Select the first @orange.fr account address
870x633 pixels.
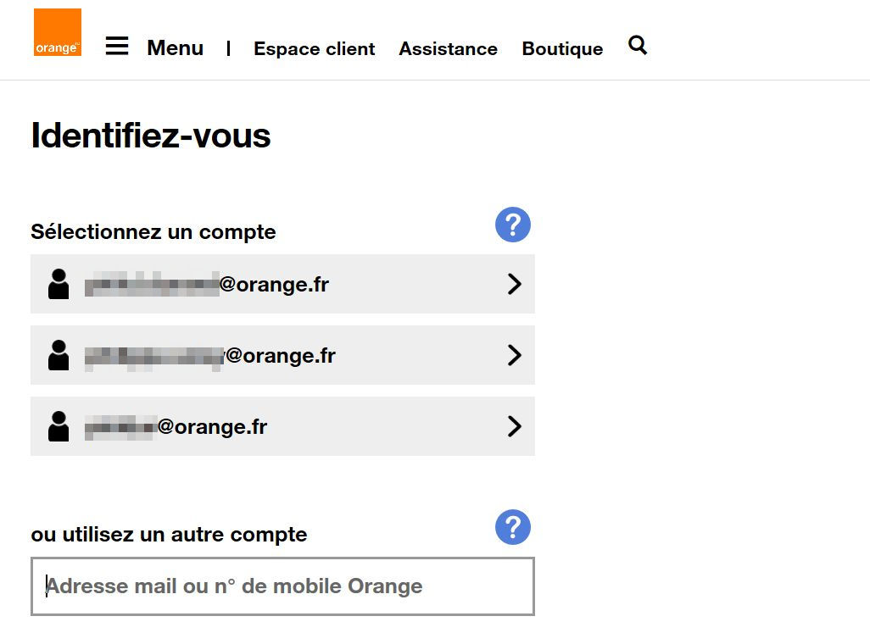point(207,285)
